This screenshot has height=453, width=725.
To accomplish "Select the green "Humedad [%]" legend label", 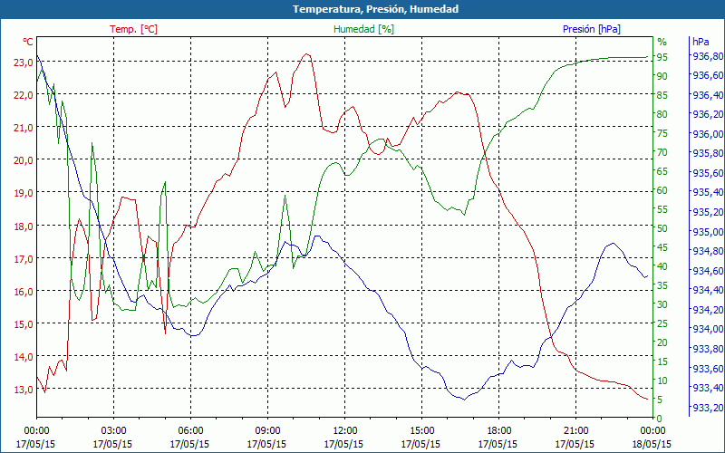I will tap(363, 29).
